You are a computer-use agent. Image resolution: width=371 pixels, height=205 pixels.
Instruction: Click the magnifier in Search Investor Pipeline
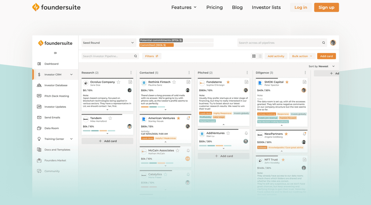(135, 56)
